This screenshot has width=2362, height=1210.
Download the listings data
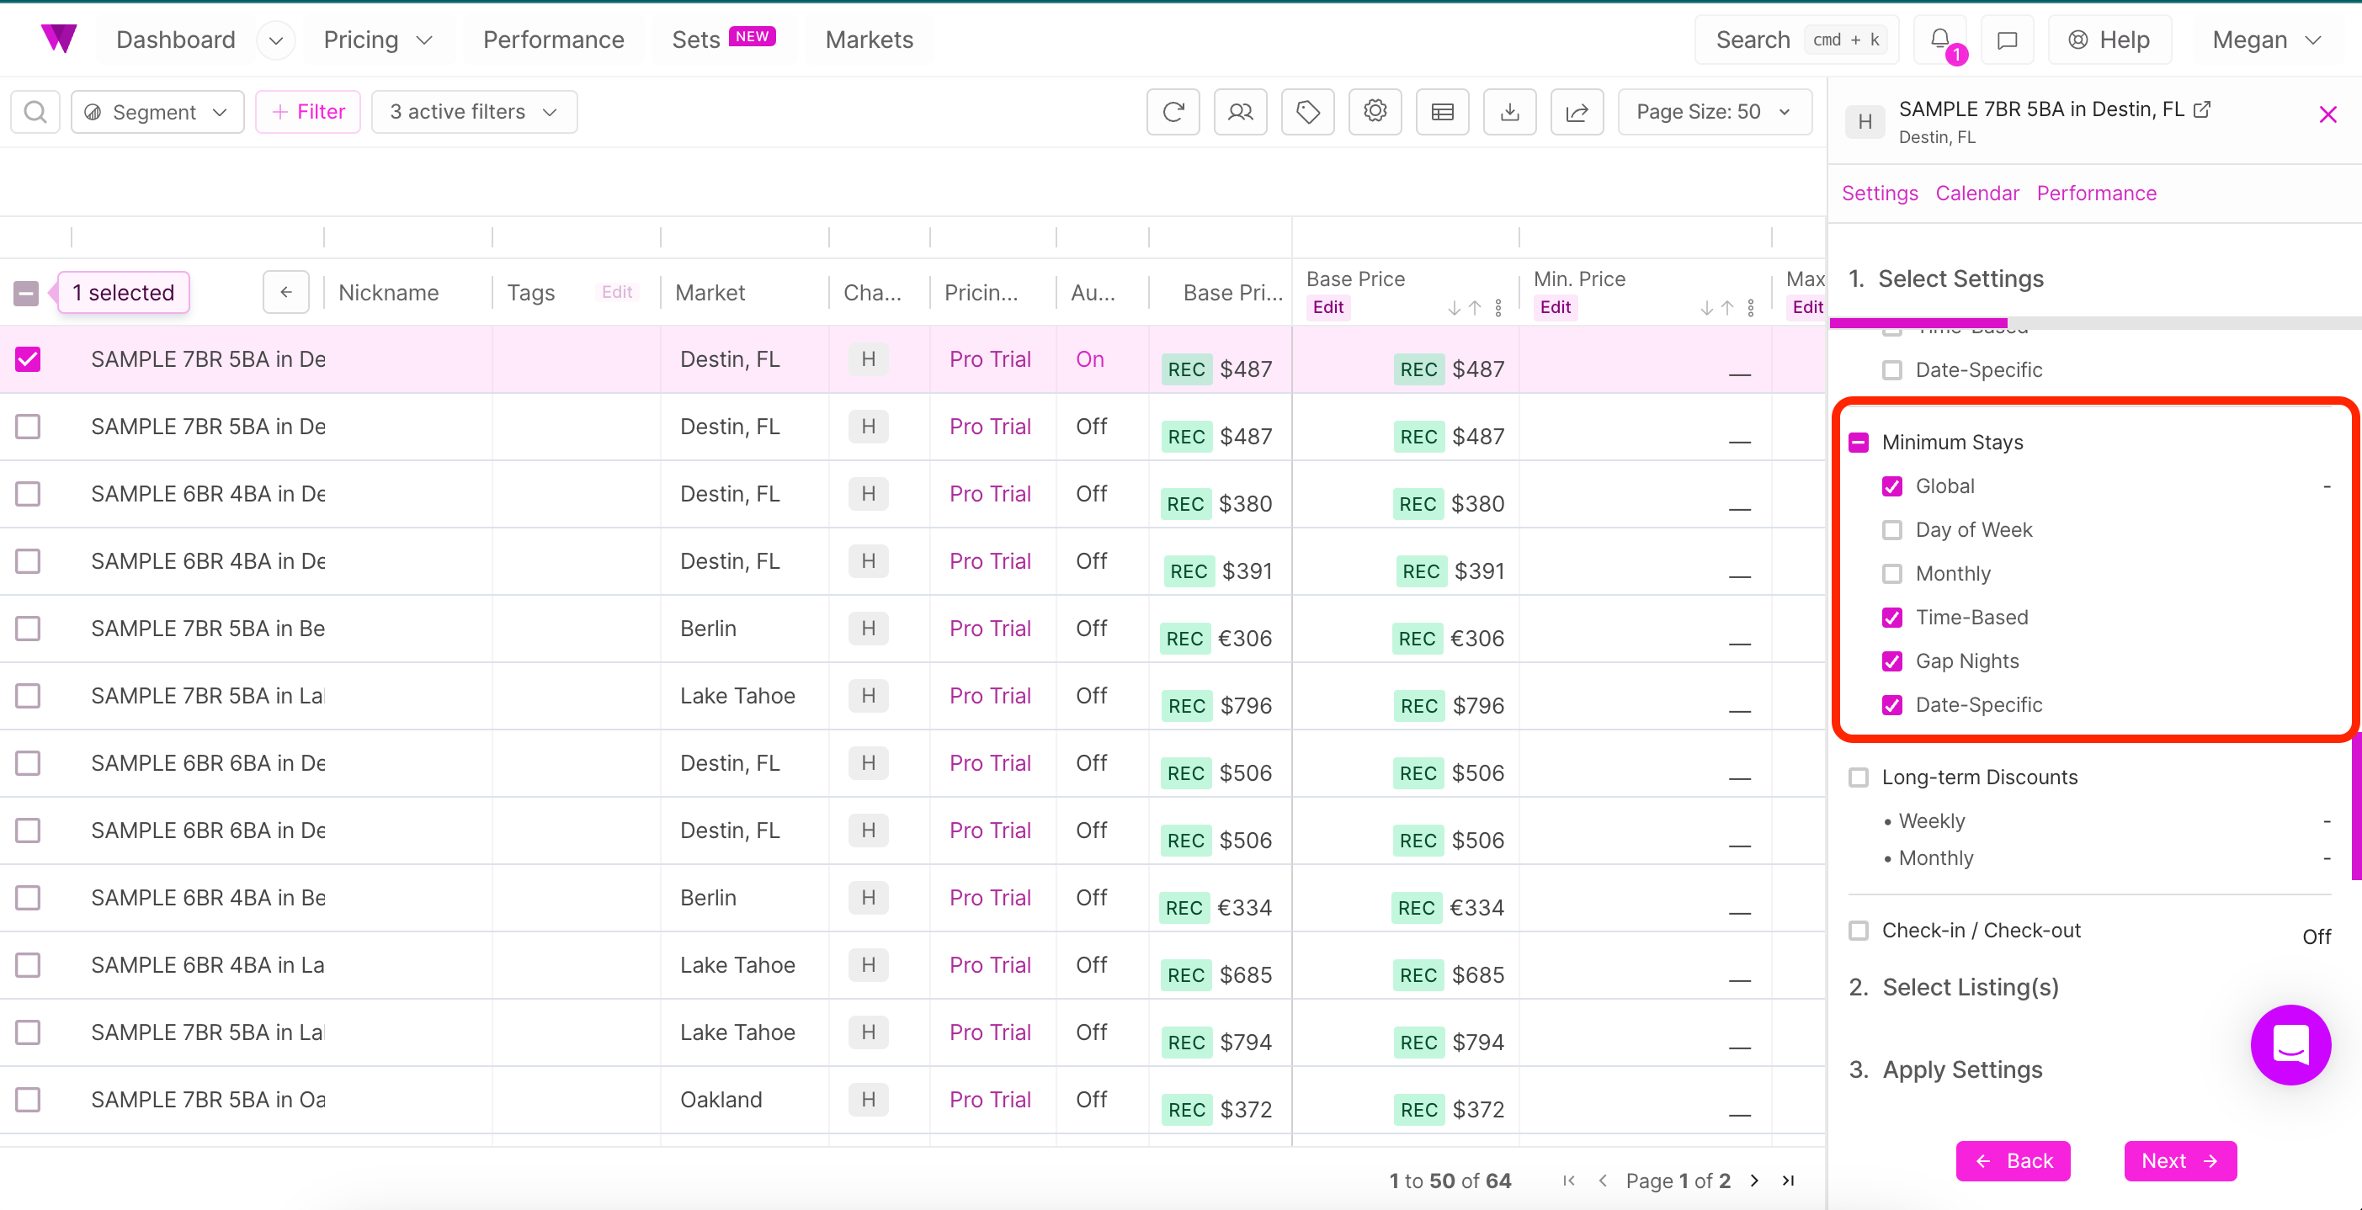1509,112
